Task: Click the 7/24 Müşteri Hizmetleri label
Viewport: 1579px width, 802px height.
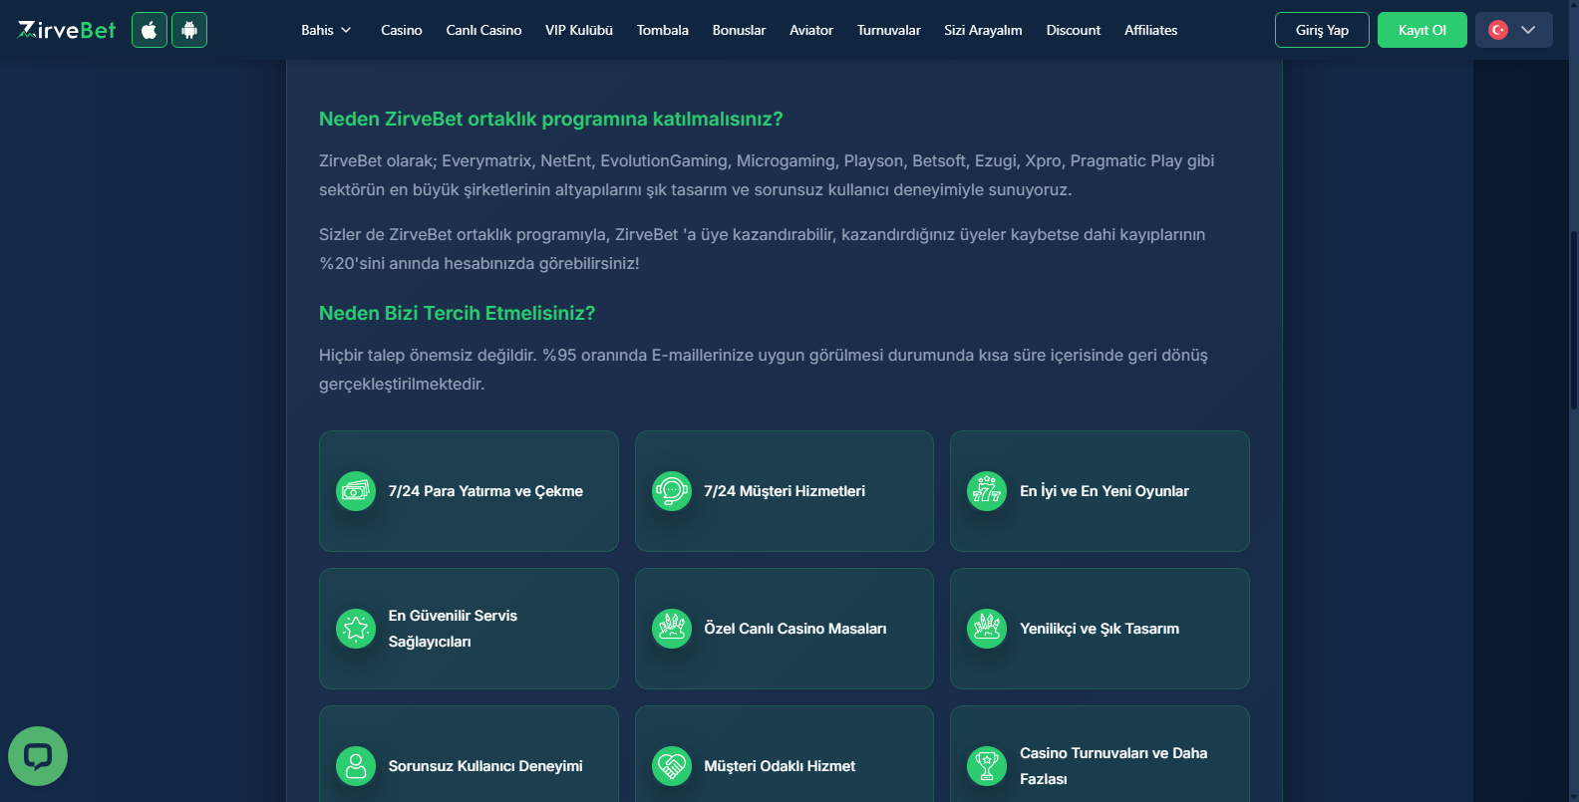Action: (785, 491)
